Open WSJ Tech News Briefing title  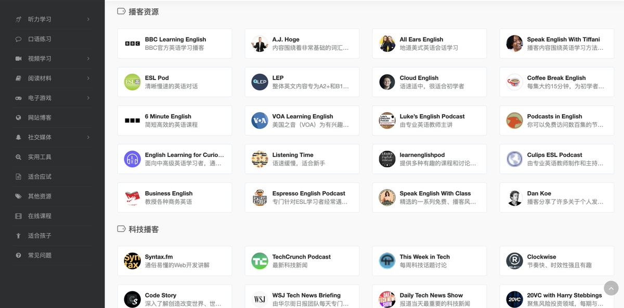[x=306, y=295]
